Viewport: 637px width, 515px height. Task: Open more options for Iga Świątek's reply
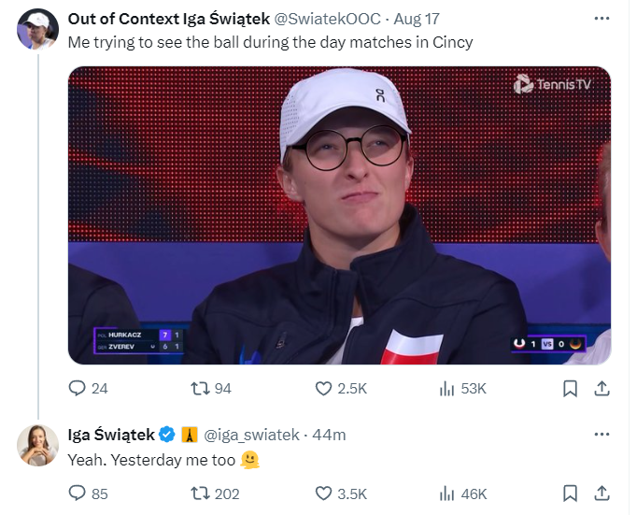602,434
